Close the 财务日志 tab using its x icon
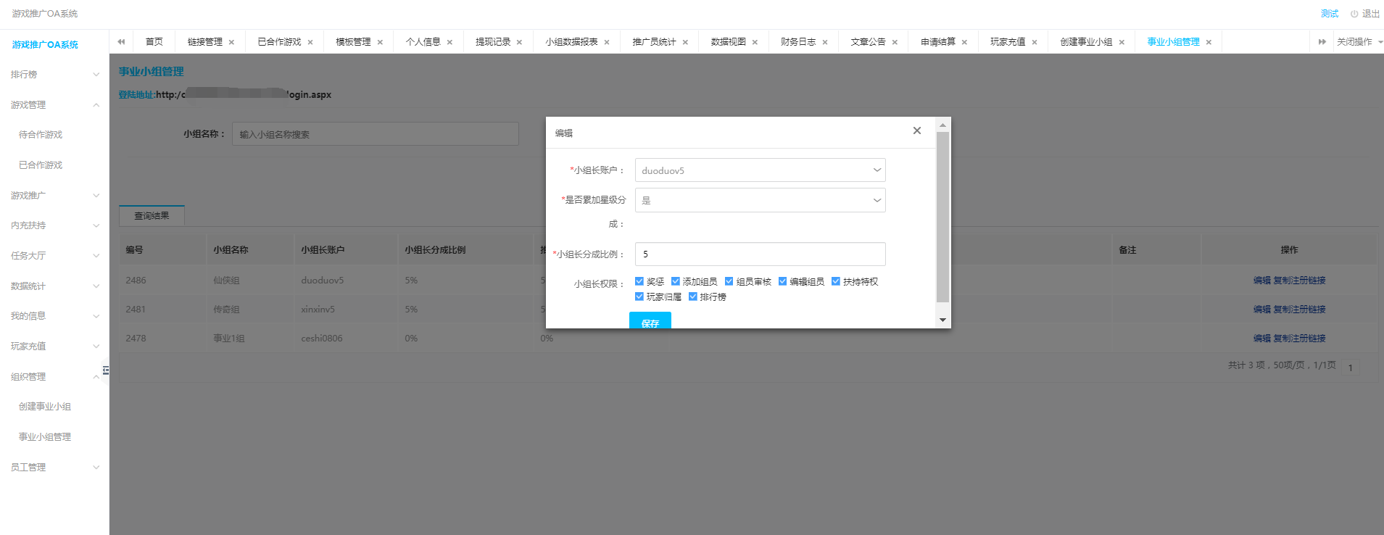This screenshot has height=535, width=1384. (825, 43)
